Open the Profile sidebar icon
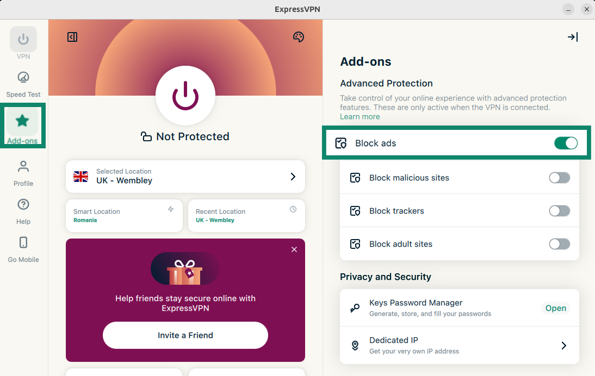Viewport: 595px width, 376px height. pyautogui.click(x=23, y=167)
